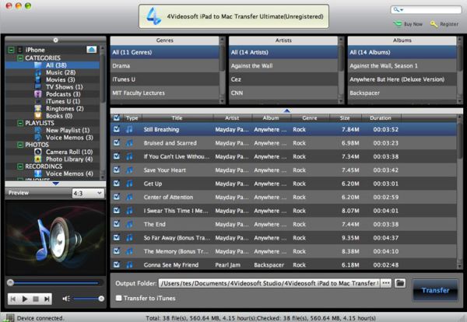The image size is (467, 322).
Task: Click blue triangle to collapse preview panel
Action: [x=55, y=184]
